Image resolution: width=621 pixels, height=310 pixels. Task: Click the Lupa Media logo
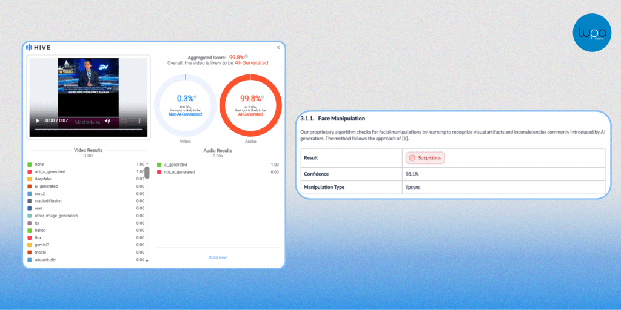pyautogui.click(x=592, y=32)
